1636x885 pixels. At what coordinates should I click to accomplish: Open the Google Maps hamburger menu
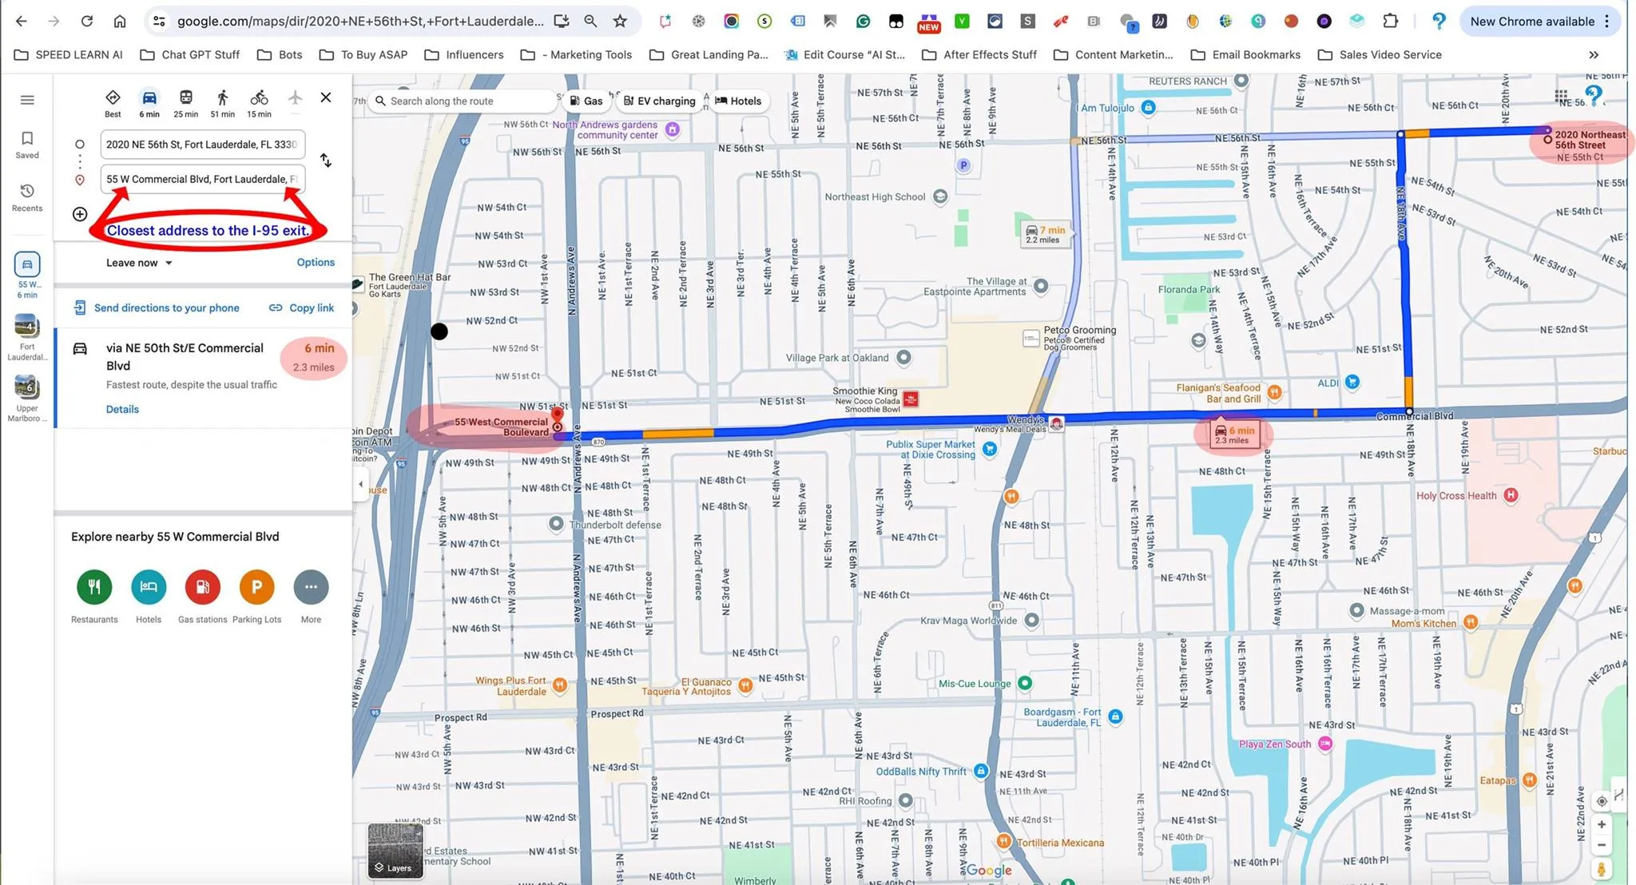(27, 100)
